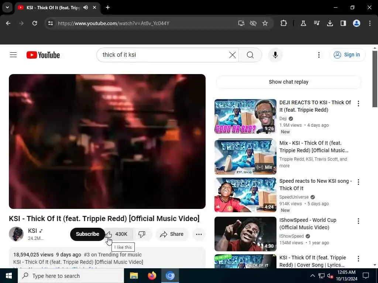
Task: Click the page vertical scrollbar thumb
Action: (x=375, y=79)
